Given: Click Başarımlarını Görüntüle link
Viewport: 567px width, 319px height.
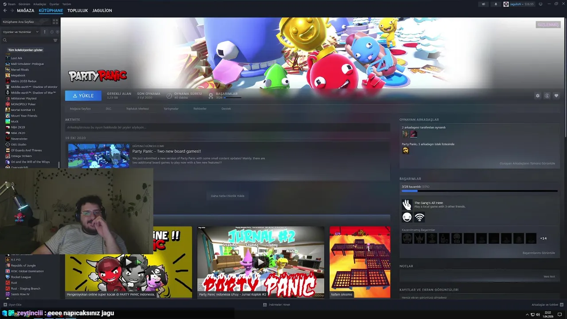Looking at the screenshot, I should click(x=539, y=253).
